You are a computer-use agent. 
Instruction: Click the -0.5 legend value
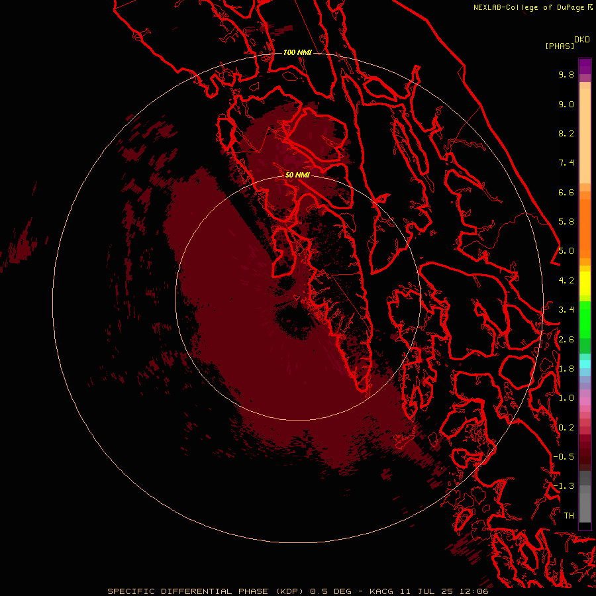tap(564, 457)
